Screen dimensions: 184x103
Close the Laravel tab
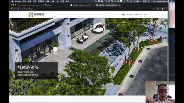tap(68, 5)
